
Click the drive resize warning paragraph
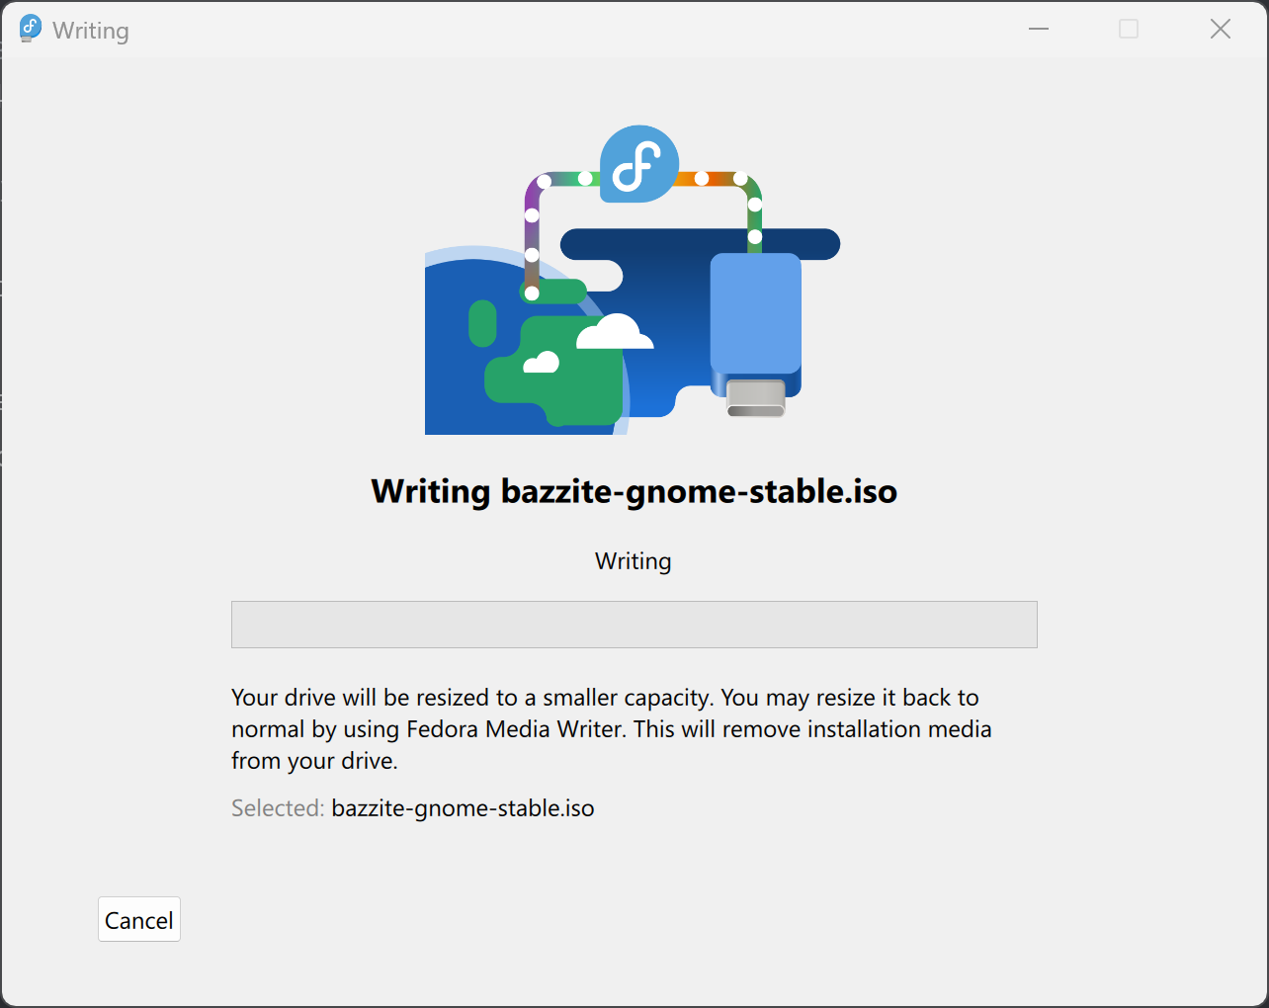coord(612,729)
